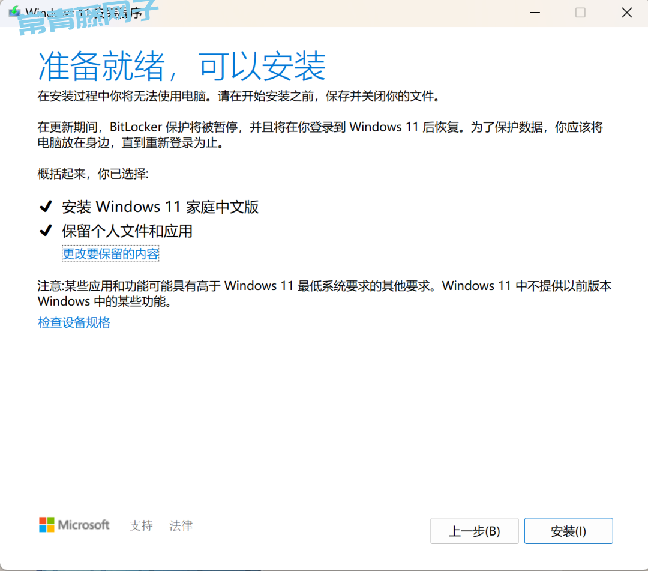Viewport: 648px width, 571px height.
Task: Select the 保留个人文件和应用 text
Action: 127,231
